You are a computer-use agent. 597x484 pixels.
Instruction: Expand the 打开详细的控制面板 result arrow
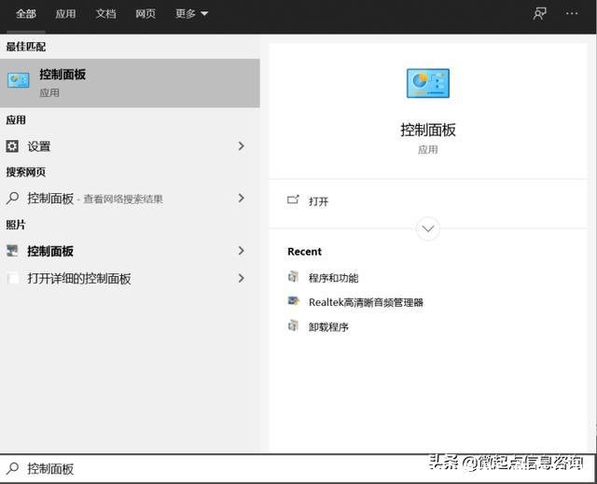tap(241, 278)
